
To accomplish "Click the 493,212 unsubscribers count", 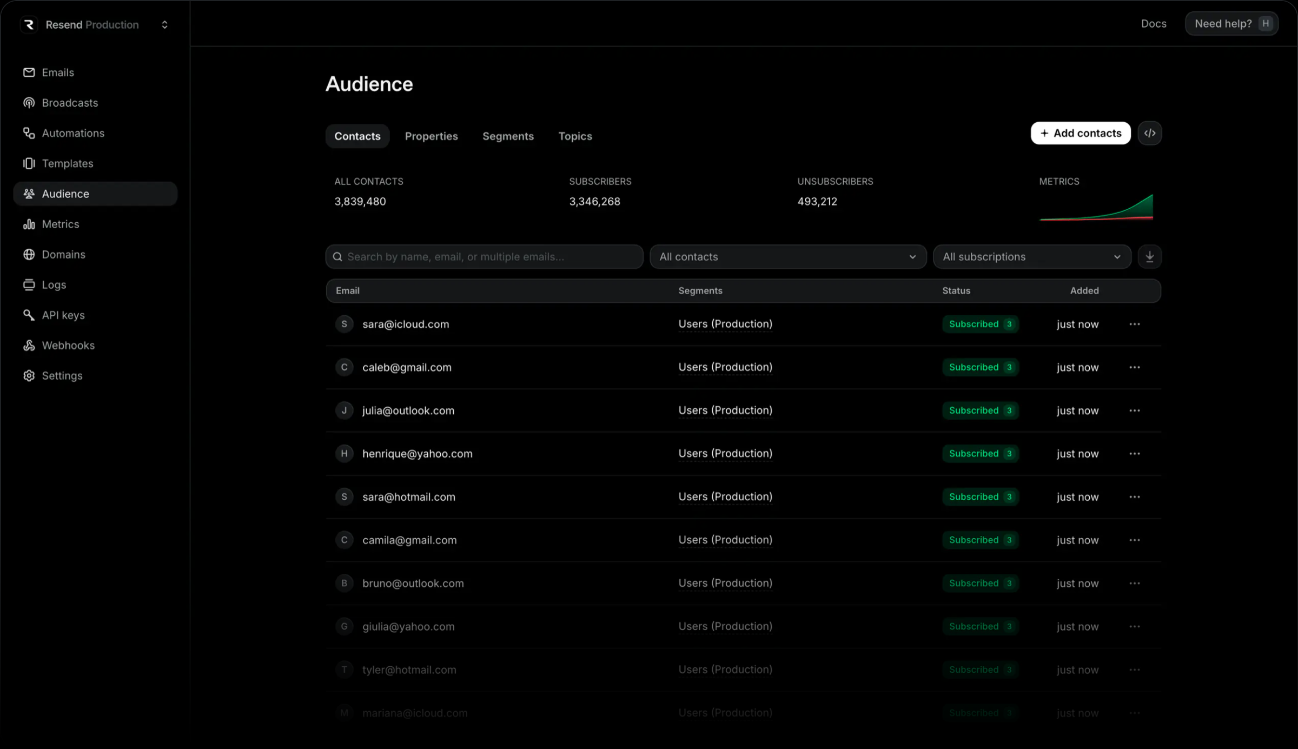I will tap(817, 201).
